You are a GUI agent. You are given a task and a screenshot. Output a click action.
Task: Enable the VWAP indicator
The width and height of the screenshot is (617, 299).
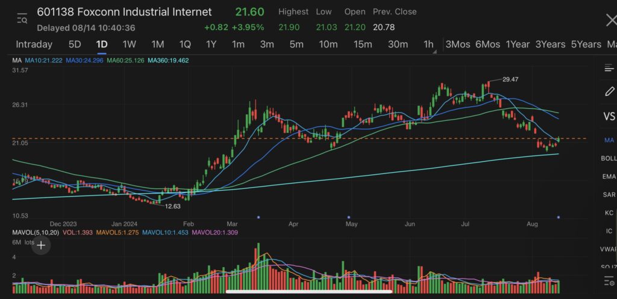pyautogui.click(x=609, y=249)
